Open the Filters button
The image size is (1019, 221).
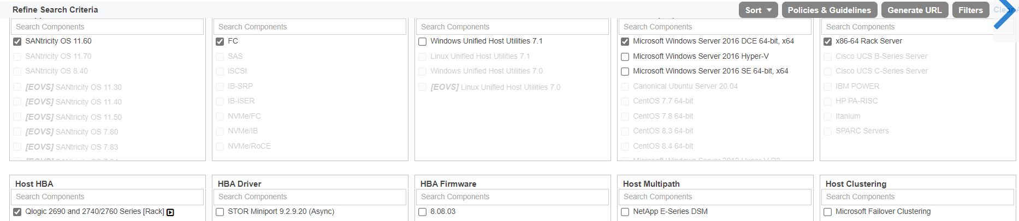click(970, 10)
